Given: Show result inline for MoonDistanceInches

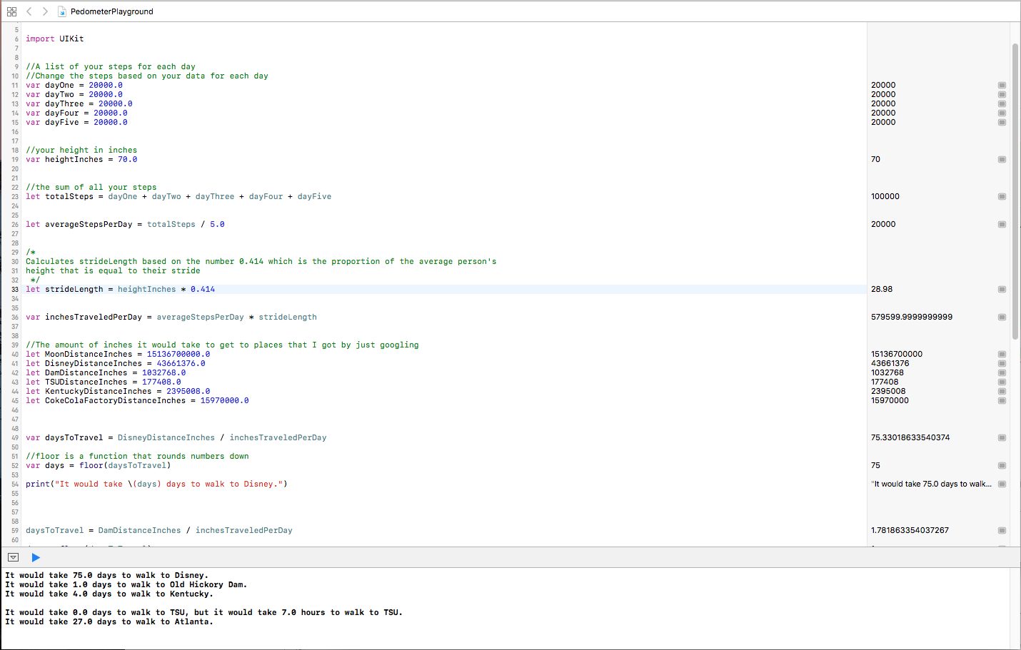Looking at the screenshot, I should click(x=1002, y=354).
